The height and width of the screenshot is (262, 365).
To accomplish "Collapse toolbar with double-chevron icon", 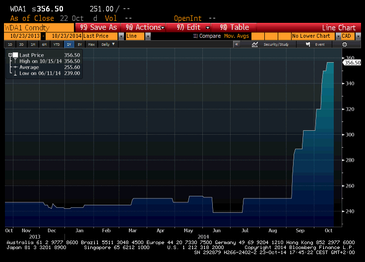I will coord(237,44).
